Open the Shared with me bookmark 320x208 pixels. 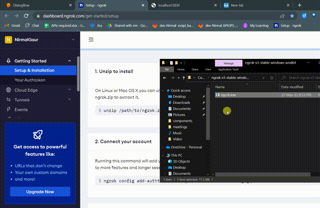[127, 25]
